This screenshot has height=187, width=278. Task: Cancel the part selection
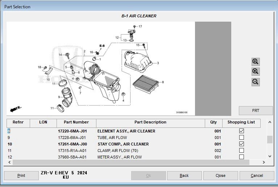click(x=257, y=175)
